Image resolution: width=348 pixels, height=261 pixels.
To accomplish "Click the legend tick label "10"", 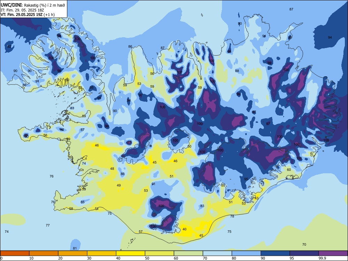I will click(x=31, y=258).
